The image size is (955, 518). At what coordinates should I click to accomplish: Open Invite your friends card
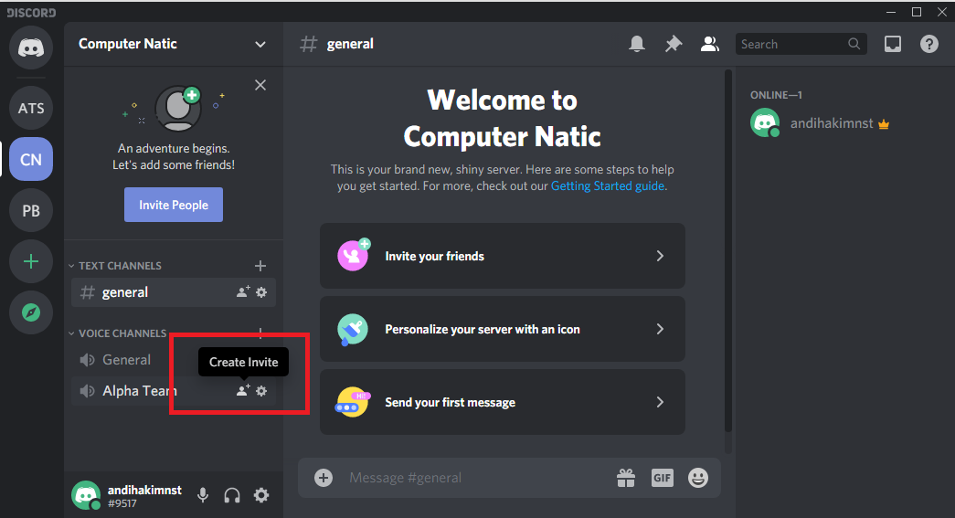(503, 256)
